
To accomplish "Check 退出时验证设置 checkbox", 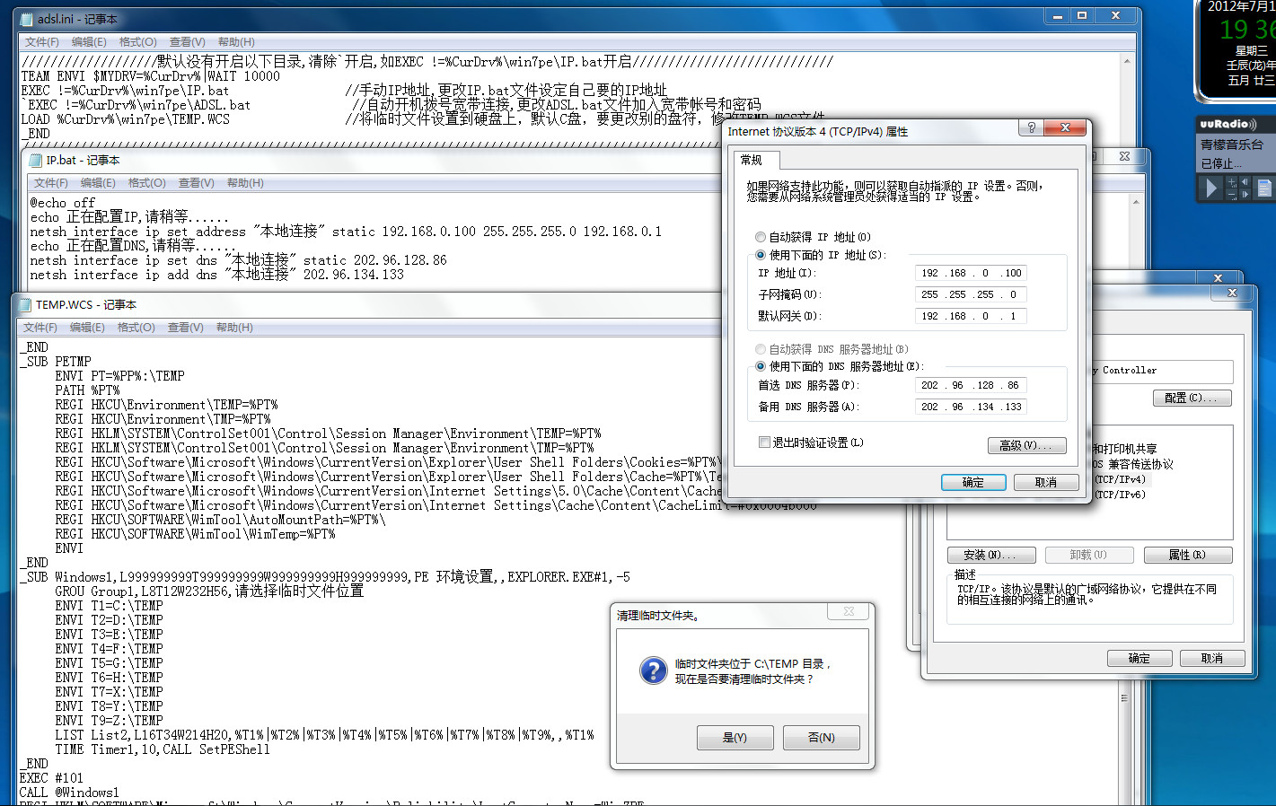I will [764, 442].
